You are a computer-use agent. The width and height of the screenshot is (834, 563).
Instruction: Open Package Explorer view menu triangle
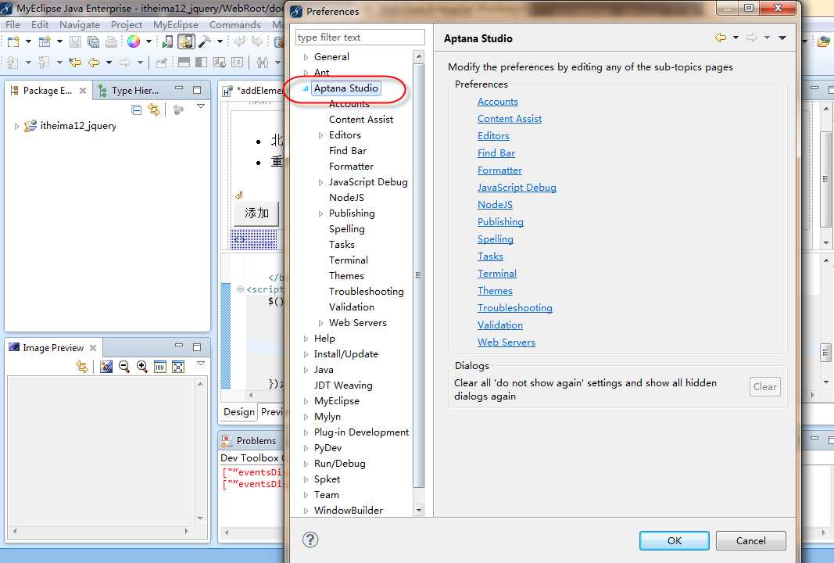pos(201,106)
